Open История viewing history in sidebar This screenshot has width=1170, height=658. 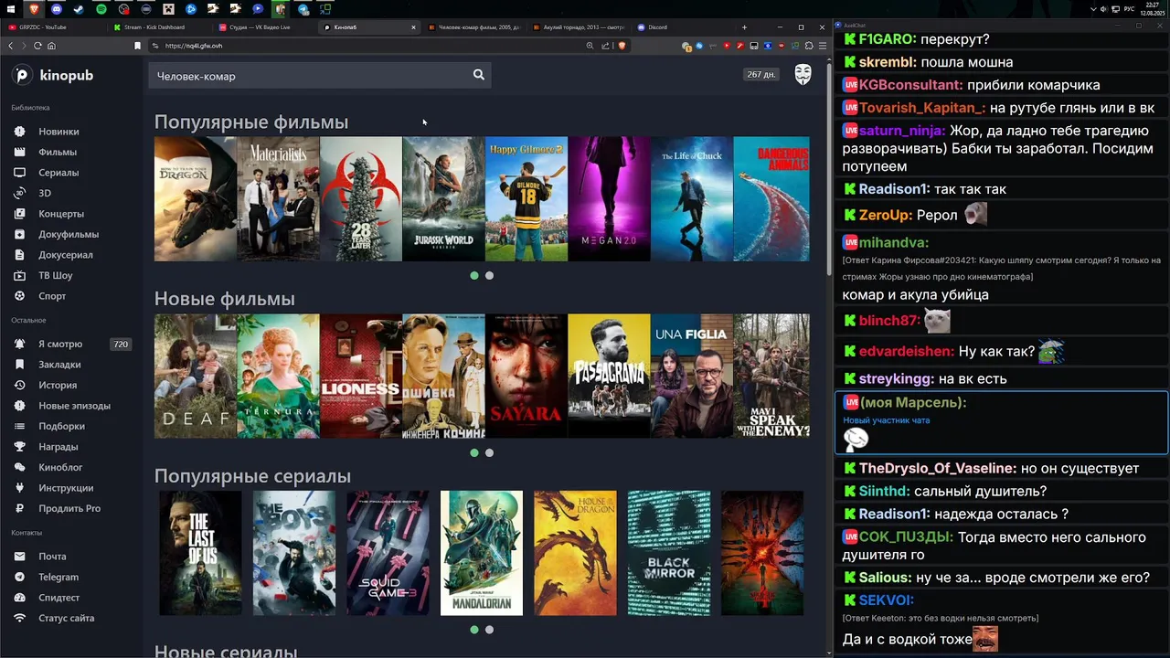point(58,385)
